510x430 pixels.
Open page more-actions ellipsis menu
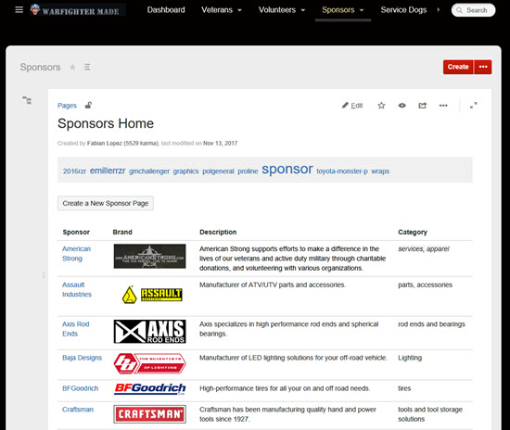[443, 106]
